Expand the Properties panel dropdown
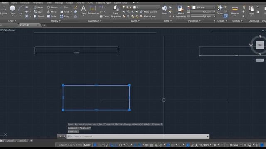266x149 pixels. [x=194, y=21]
